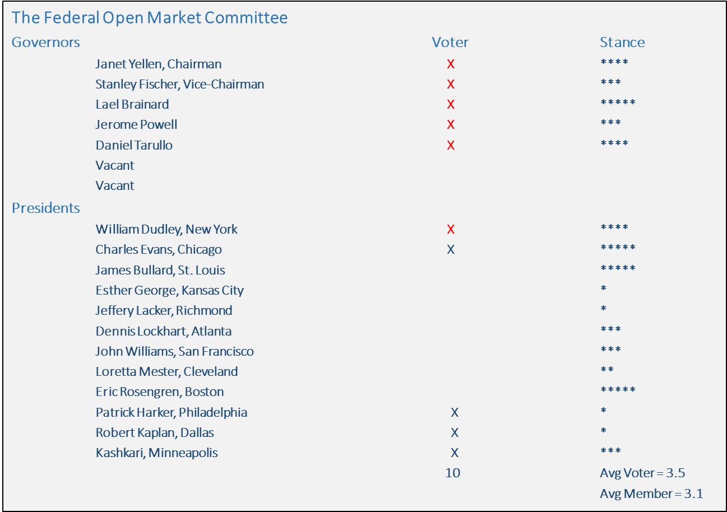Screen dimensions: 727x512
Task: Click the red X for Janet Yellen
Action: 451,64
